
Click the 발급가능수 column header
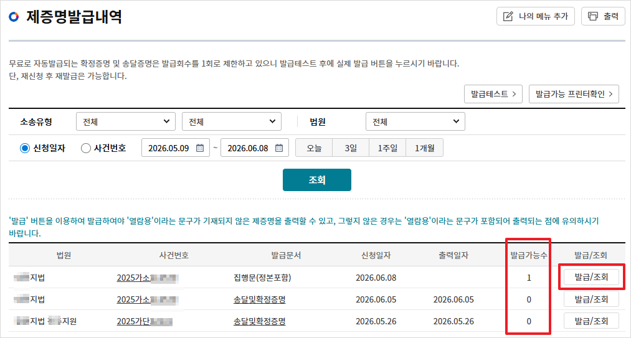point(529,255)
